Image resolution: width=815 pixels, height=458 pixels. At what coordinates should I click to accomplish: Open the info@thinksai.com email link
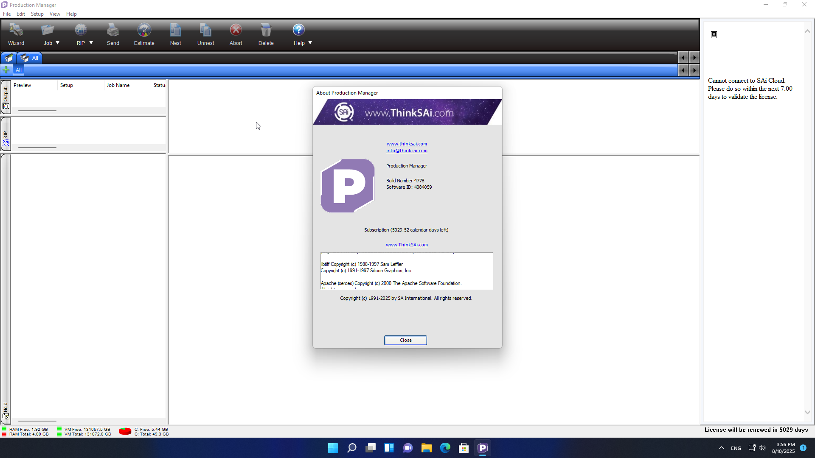click(407, 151)
